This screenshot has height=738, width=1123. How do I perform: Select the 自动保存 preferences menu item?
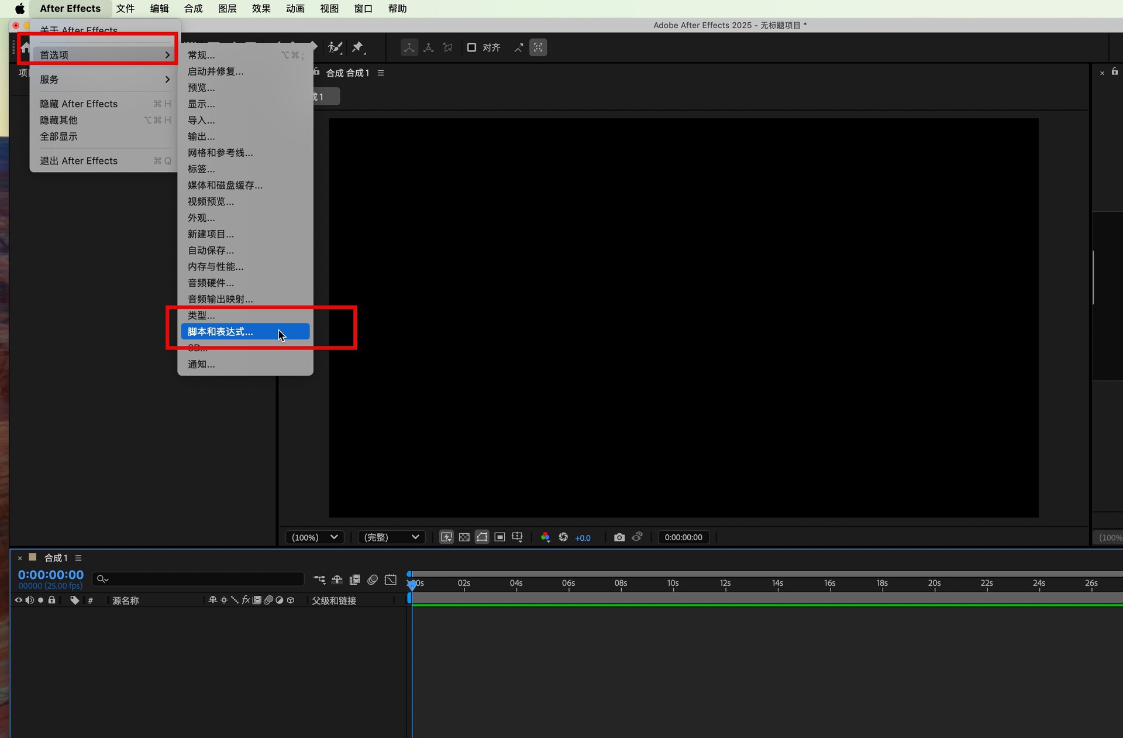(x=211, y=250)
